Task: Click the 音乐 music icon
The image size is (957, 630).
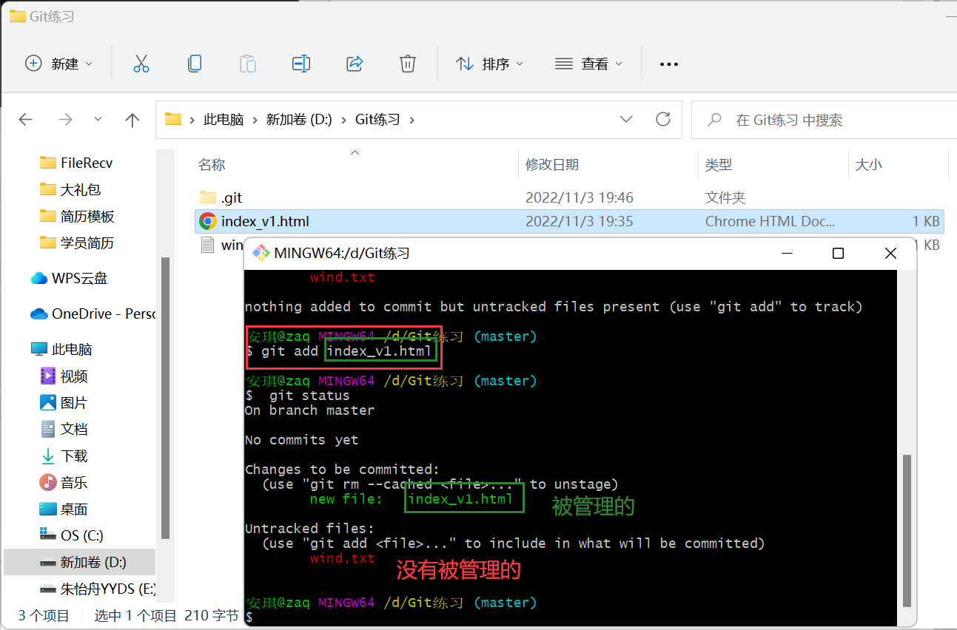Action: pos(48,482)
